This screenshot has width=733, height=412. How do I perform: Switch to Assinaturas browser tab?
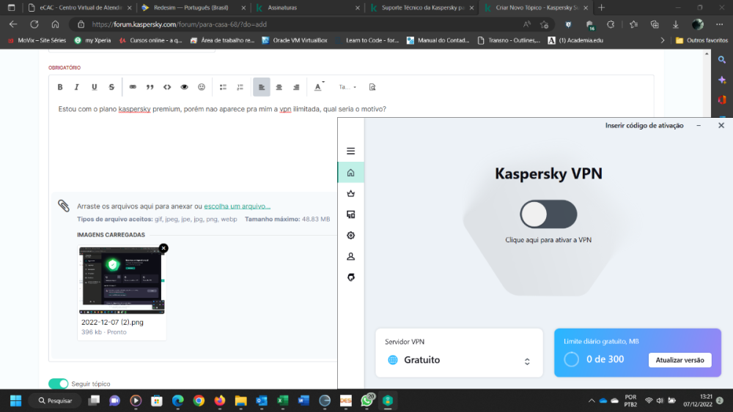tap(308, 7)
